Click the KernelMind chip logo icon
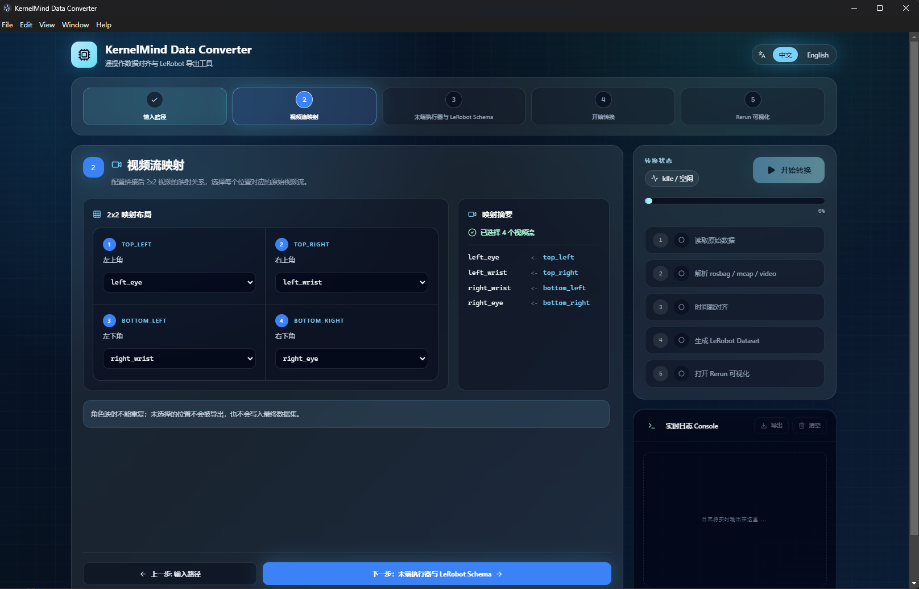This screenshot has width=919, height=589. pyautogui.click(x=84, y=55)
